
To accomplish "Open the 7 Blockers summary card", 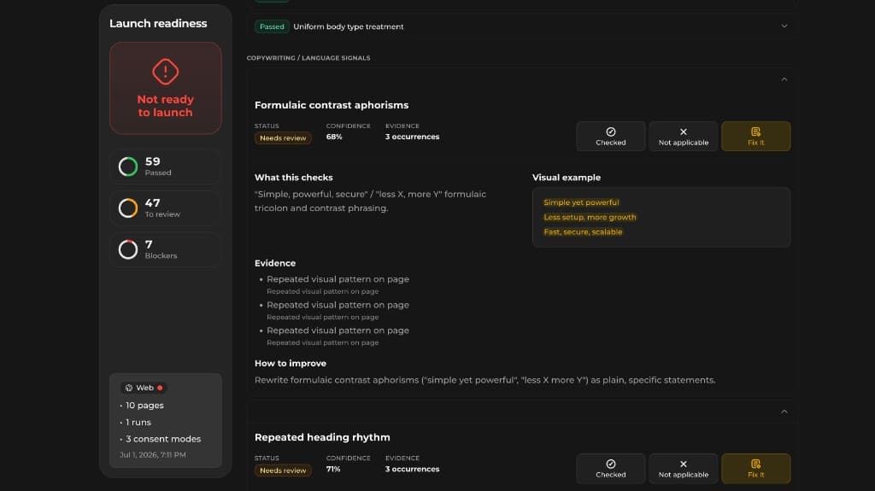I will [x=165, y=249].
